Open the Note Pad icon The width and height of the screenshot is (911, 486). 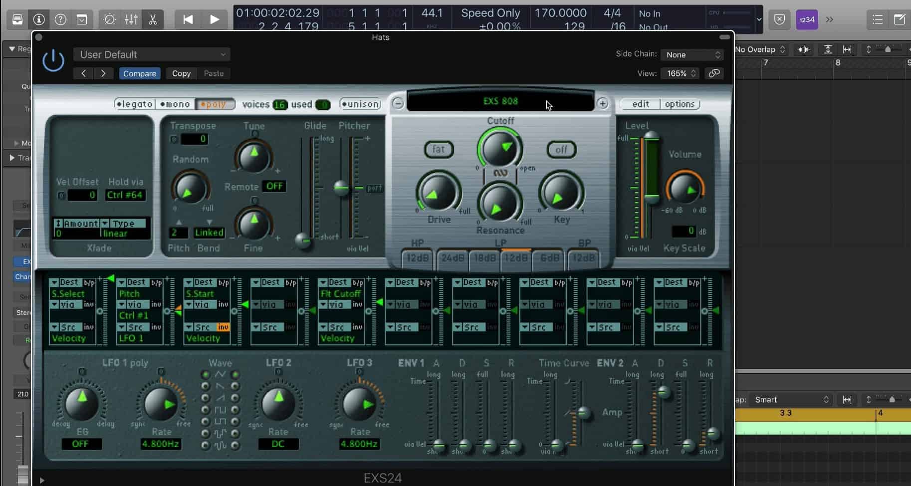(900, 19)
